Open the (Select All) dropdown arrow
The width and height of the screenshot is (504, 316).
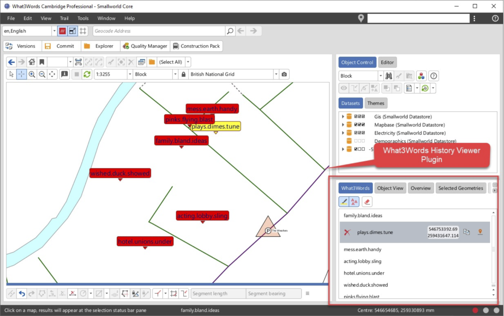[x=188, y=62]
